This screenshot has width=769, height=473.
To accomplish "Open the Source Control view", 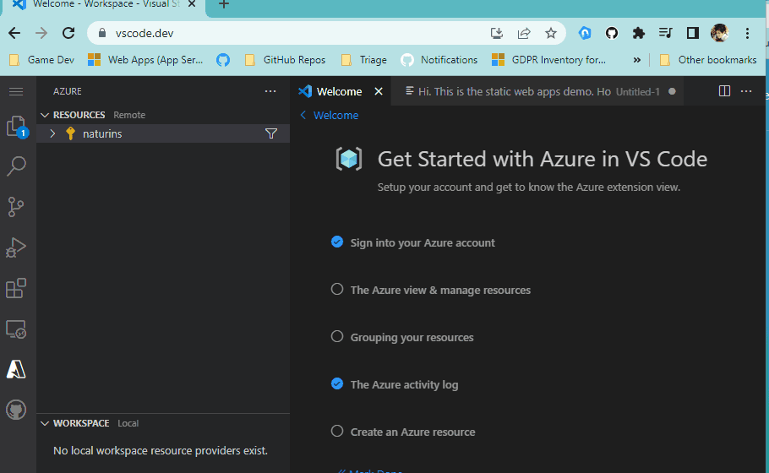I will click(x=16, y=207).
